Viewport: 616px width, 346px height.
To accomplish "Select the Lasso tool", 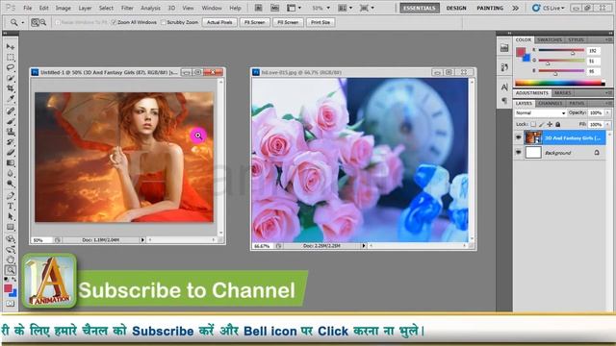I will click(x=11, y=67).
